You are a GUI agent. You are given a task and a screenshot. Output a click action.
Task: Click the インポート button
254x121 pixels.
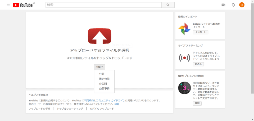point(200,32)
